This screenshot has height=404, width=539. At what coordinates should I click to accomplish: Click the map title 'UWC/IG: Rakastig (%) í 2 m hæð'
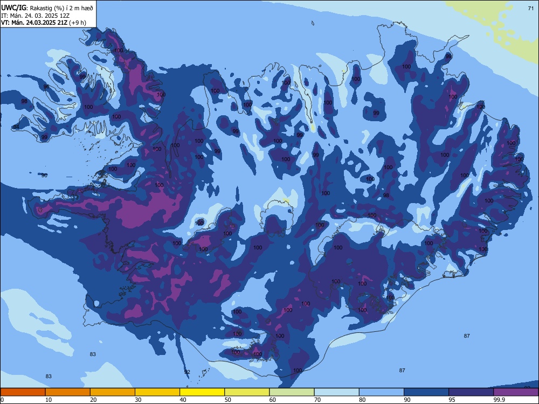47,8
